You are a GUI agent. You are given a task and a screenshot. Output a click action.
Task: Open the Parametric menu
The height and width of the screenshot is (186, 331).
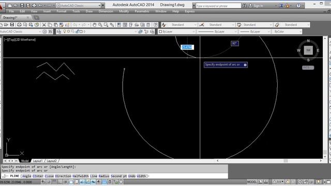coord(142,11)
